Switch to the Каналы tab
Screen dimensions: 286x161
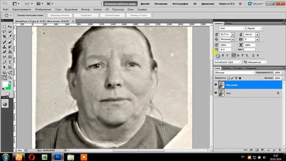227,68
